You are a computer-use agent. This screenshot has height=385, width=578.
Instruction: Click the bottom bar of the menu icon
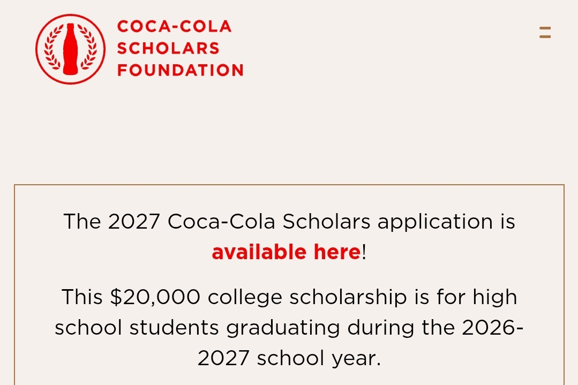545,36
